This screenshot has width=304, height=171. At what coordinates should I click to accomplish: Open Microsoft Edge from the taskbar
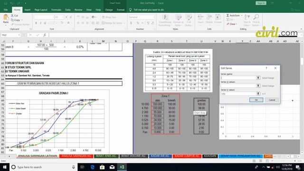pyautogui.click(x=92, y=167)
